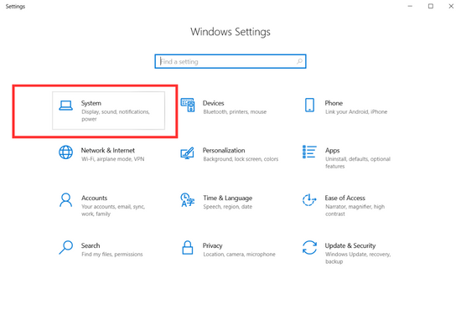Open the Phone icon
461x335 pixels.
pyautogui.click(x=309, y=105)
